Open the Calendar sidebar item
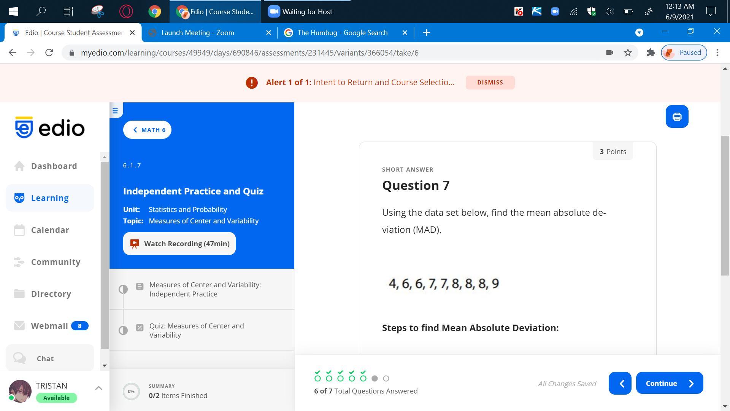The height and width of the screenshot is (411, 730). point(50,230)
